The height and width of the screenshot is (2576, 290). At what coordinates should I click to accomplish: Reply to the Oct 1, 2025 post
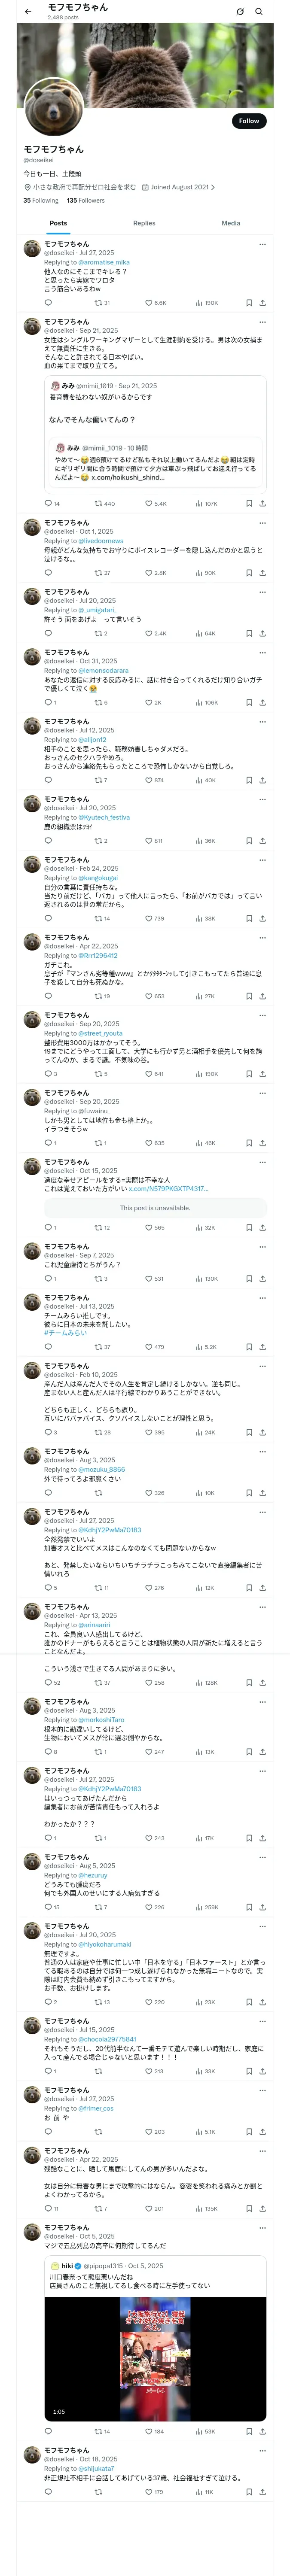point(47,573)
